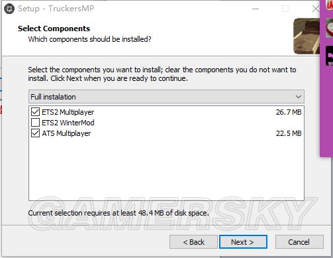The image size is (333, 258).
Task: Click the black icon on purple sidebar
Action: tap(330, 56)
